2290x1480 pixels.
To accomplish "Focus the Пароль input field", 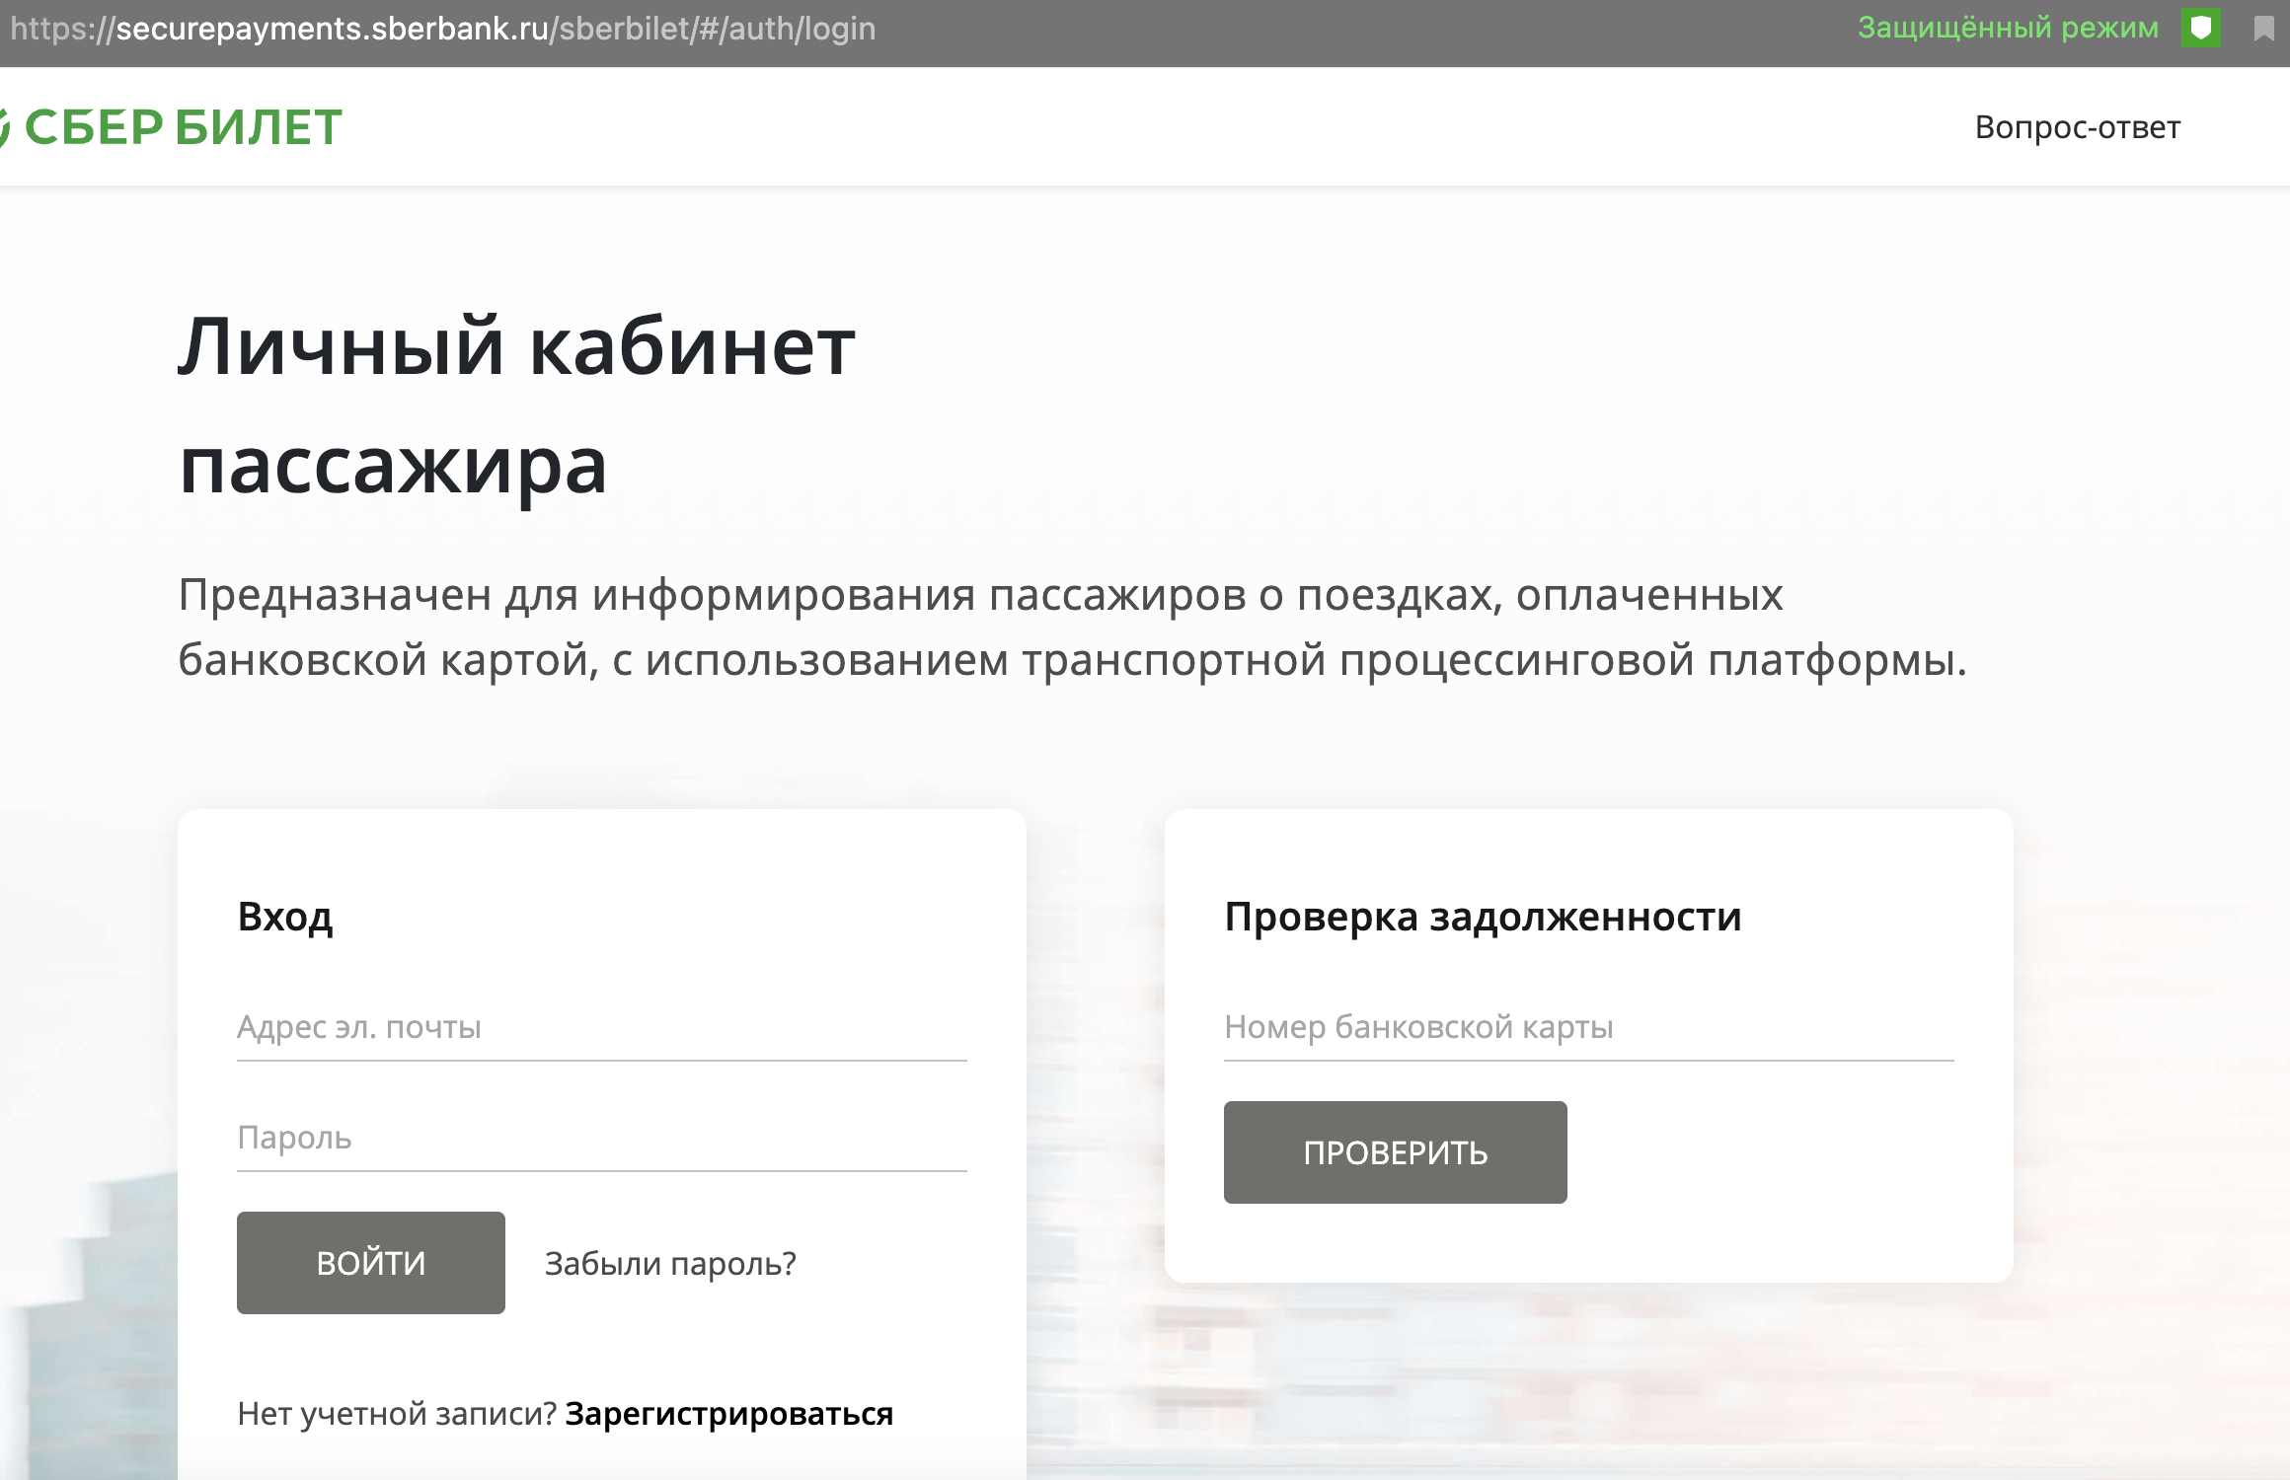I will [x=601, y=1139].
